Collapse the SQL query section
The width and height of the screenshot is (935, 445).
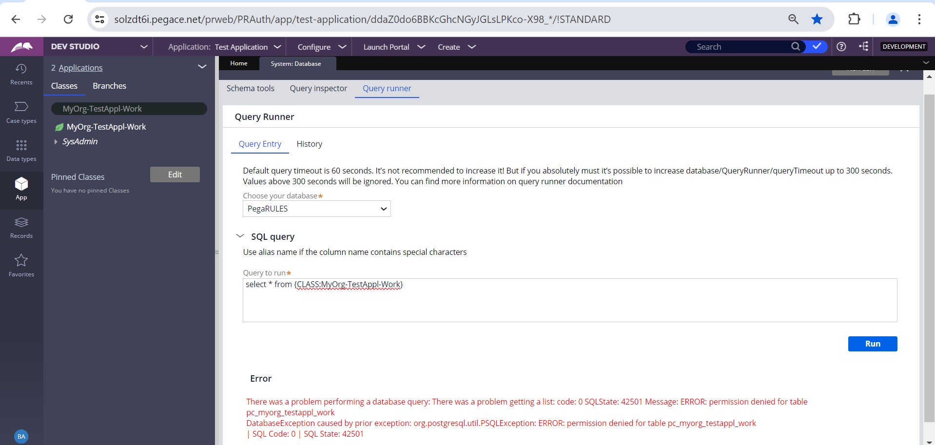[239, 236]
